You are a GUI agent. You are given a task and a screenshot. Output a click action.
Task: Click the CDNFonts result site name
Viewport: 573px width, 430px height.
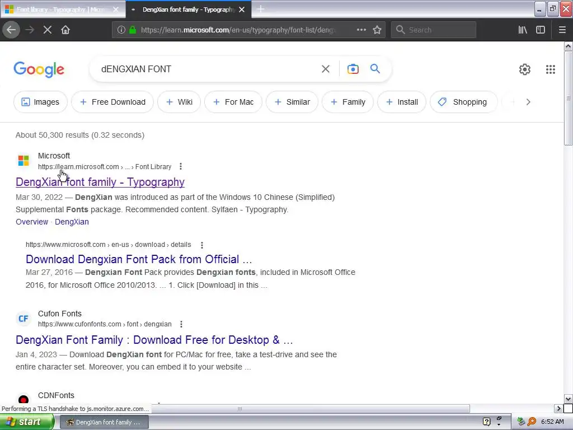(x=56, y=395)
